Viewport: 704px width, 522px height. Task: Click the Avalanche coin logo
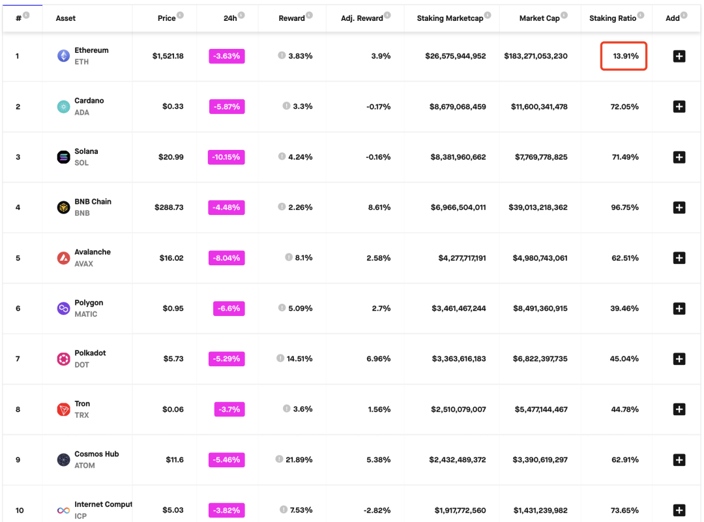click(63, 258)
